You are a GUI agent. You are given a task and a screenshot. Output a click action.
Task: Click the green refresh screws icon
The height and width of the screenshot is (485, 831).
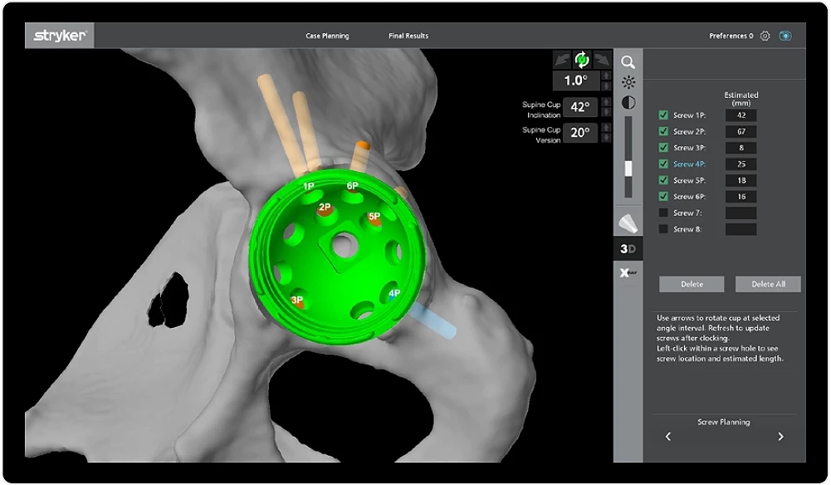582,59
